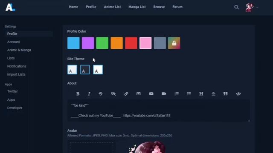Choose the high-contrast white site theme

click(98, 70)
